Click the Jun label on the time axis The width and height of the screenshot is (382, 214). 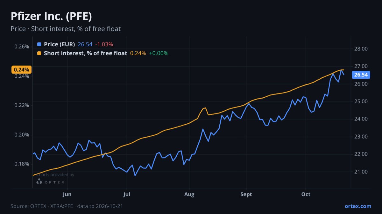tap(67, 194)
